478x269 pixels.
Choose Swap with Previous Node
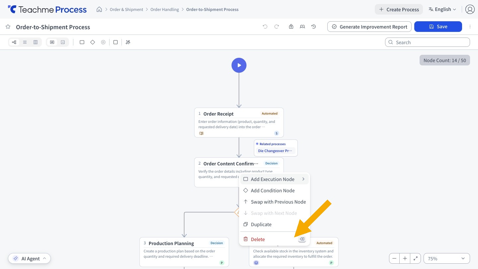tap(275, 202)
